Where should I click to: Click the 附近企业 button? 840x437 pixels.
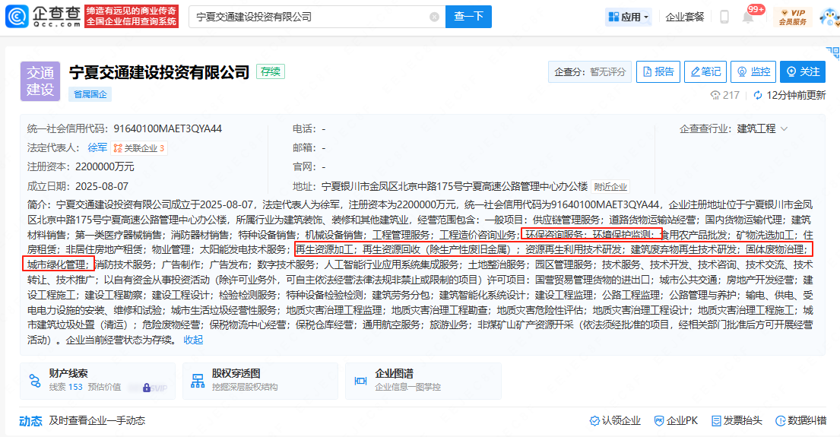(x=610, y=187)
